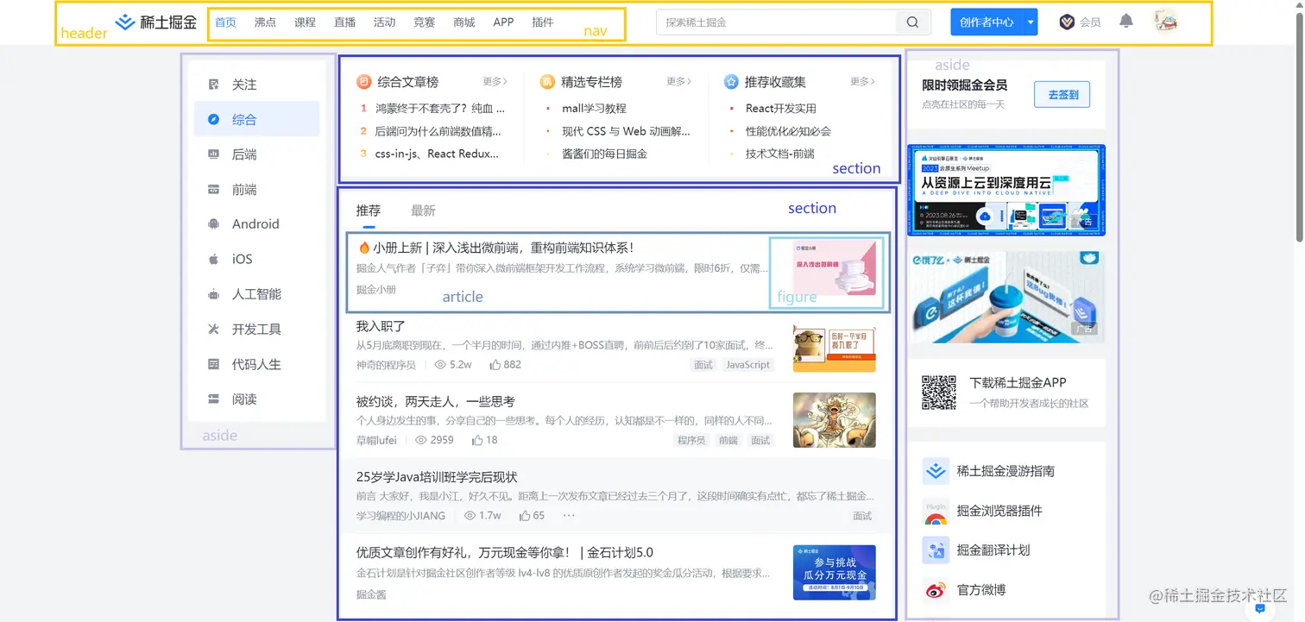Open 直播 in the top nav
Screen dimensions: 1305x622
tap(344, 22)
